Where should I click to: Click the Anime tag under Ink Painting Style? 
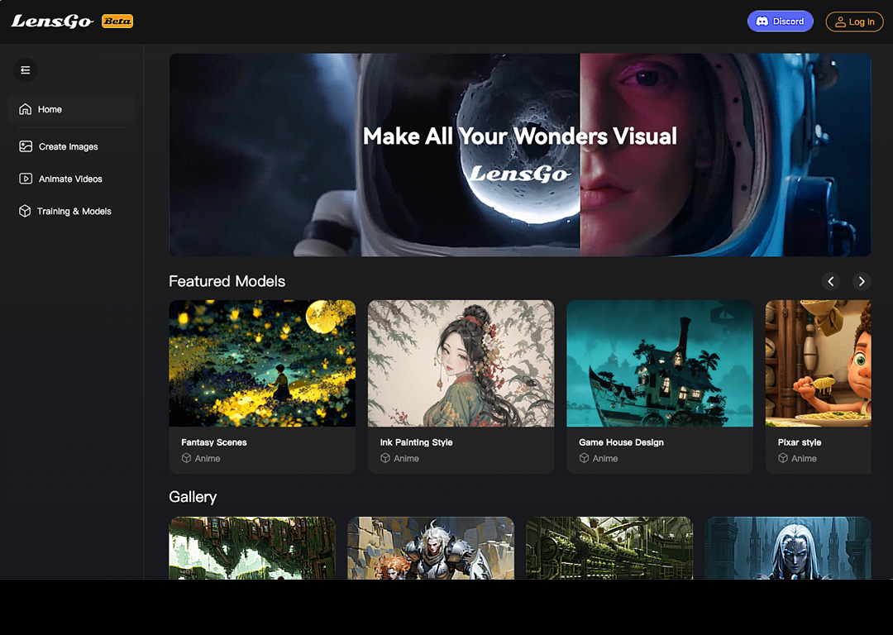click(406, 458)
